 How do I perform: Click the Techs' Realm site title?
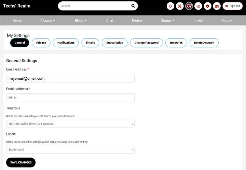(17, 6)
